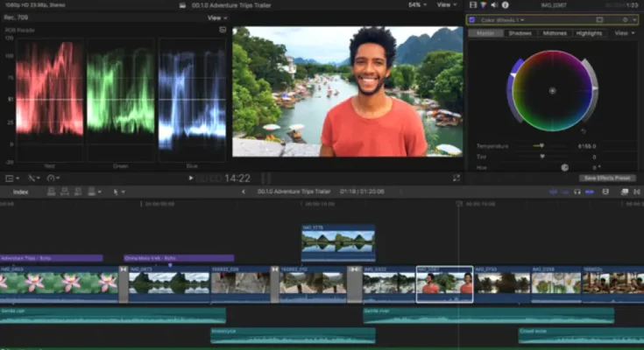
Task: Open the scopes View dropdown near Rec. 709
Action: [x=217, y=17]
